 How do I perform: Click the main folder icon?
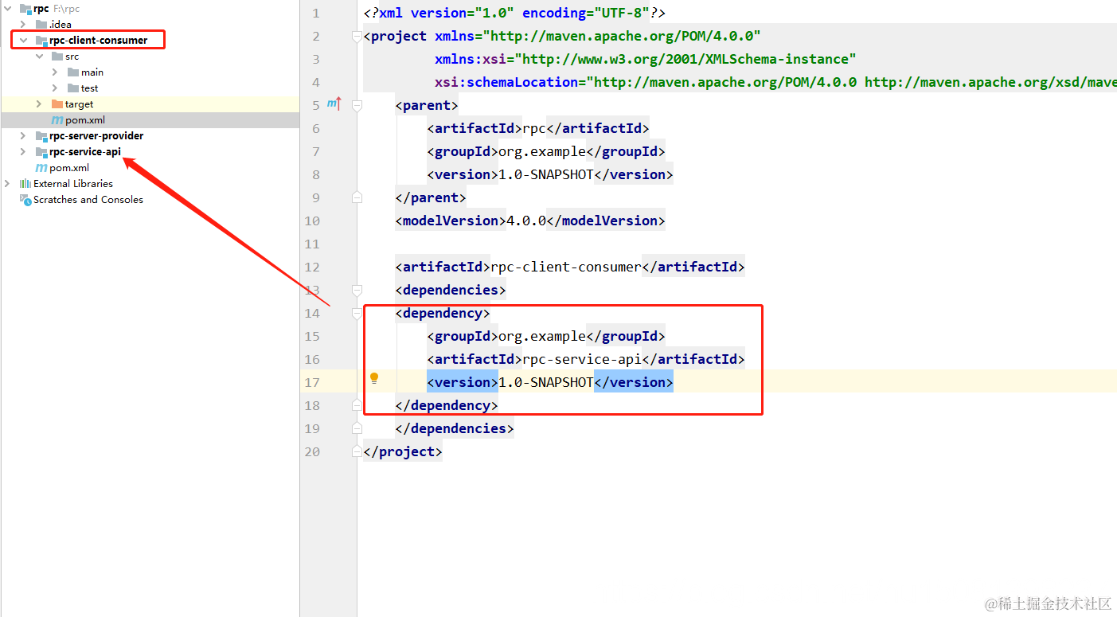pyautogui.click(x=73, y=72)
